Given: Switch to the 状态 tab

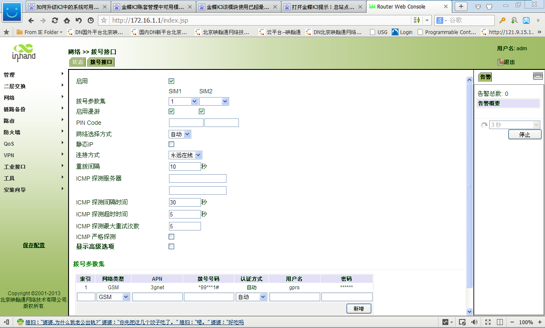Looking at the screenshot, I should coord(77,62).
